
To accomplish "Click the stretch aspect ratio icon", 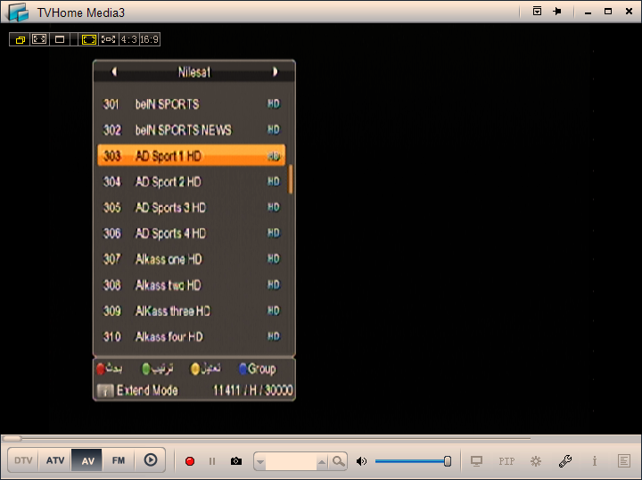I will 109,39.
